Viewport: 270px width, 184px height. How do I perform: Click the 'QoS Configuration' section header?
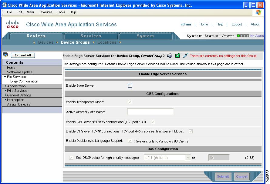(163, 149)
